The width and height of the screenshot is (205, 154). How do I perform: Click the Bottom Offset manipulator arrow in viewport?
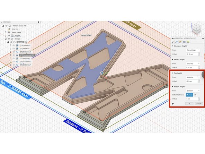[x=102, y=73]
